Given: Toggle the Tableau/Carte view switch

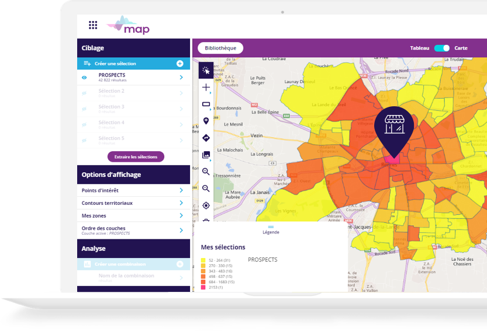Looking at the screenshot, I should pyautogui.click(x=442, y=48).
